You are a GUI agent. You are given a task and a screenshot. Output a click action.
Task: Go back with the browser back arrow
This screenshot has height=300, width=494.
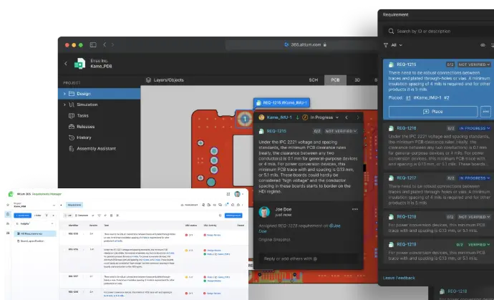105,44
